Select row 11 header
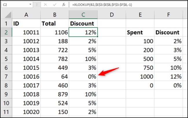 6,112
